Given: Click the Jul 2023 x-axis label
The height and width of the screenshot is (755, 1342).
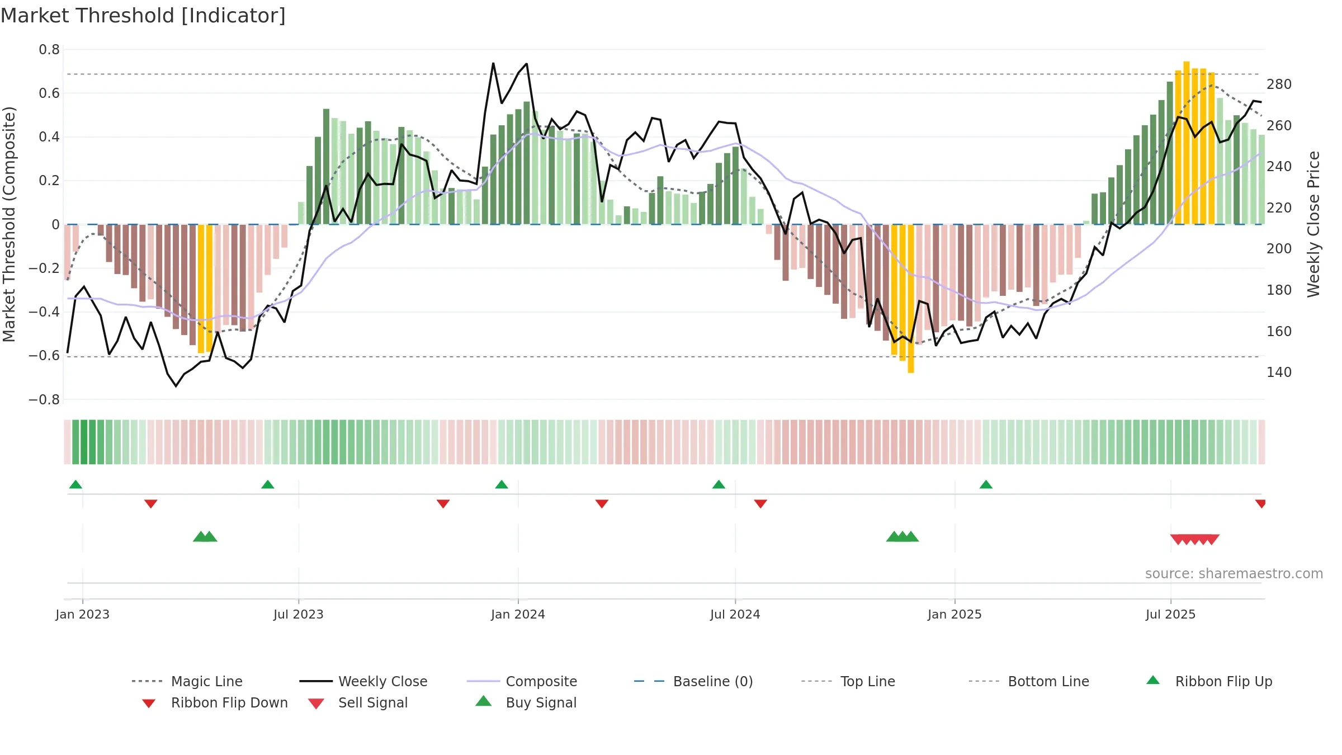Looking at the screenshot, I should (x=299, y=614).
